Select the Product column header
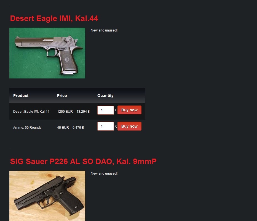The image size is (257, 221). click(x=21, y=96)
